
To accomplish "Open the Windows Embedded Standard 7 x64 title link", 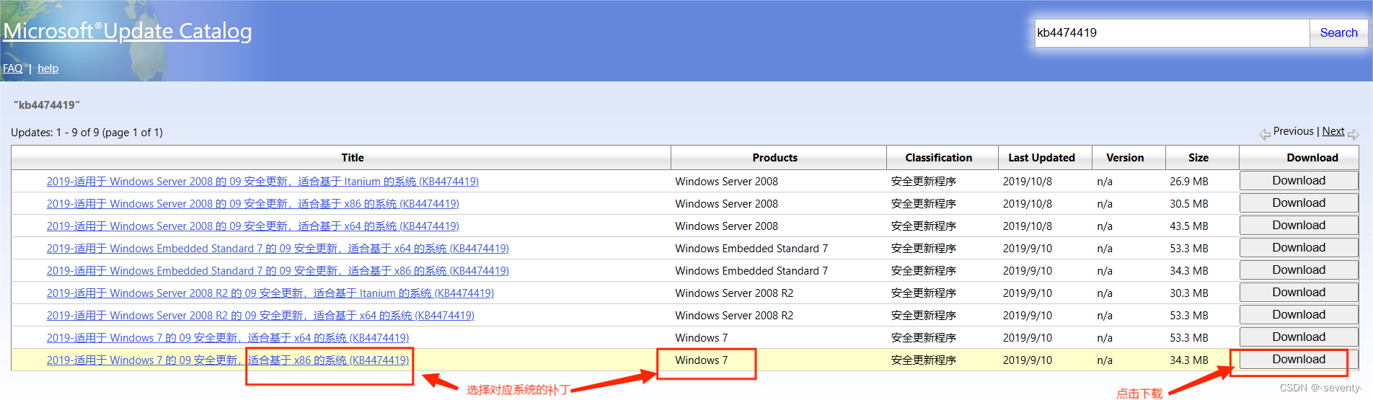I will coord(278,249).
